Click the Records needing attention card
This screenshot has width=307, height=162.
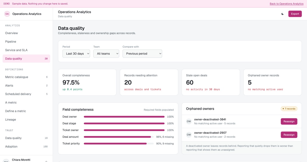coord(149,82)
